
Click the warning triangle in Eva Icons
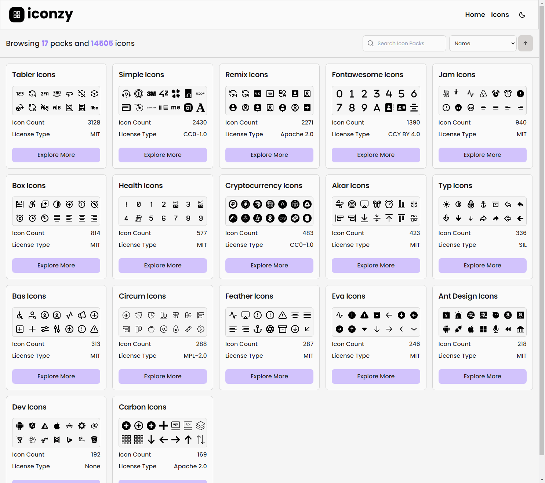(x=364, y=315)
